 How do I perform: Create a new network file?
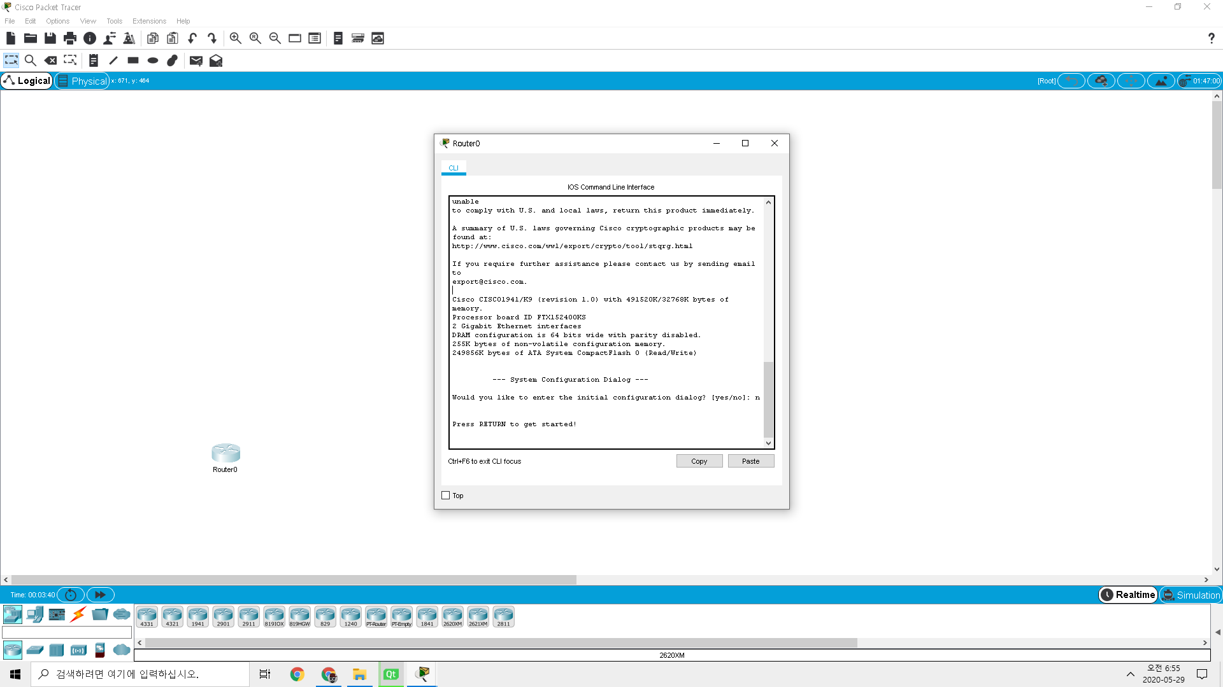[x=10, y=38]
